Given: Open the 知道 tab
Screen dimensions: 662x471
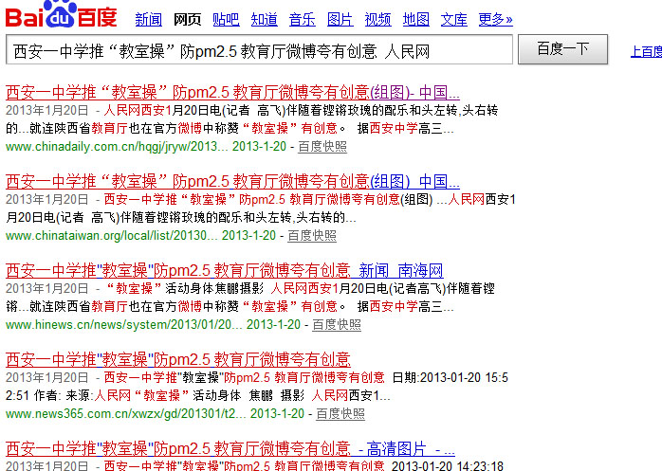Looking at the screenshot, I should (x=265, y=19).
